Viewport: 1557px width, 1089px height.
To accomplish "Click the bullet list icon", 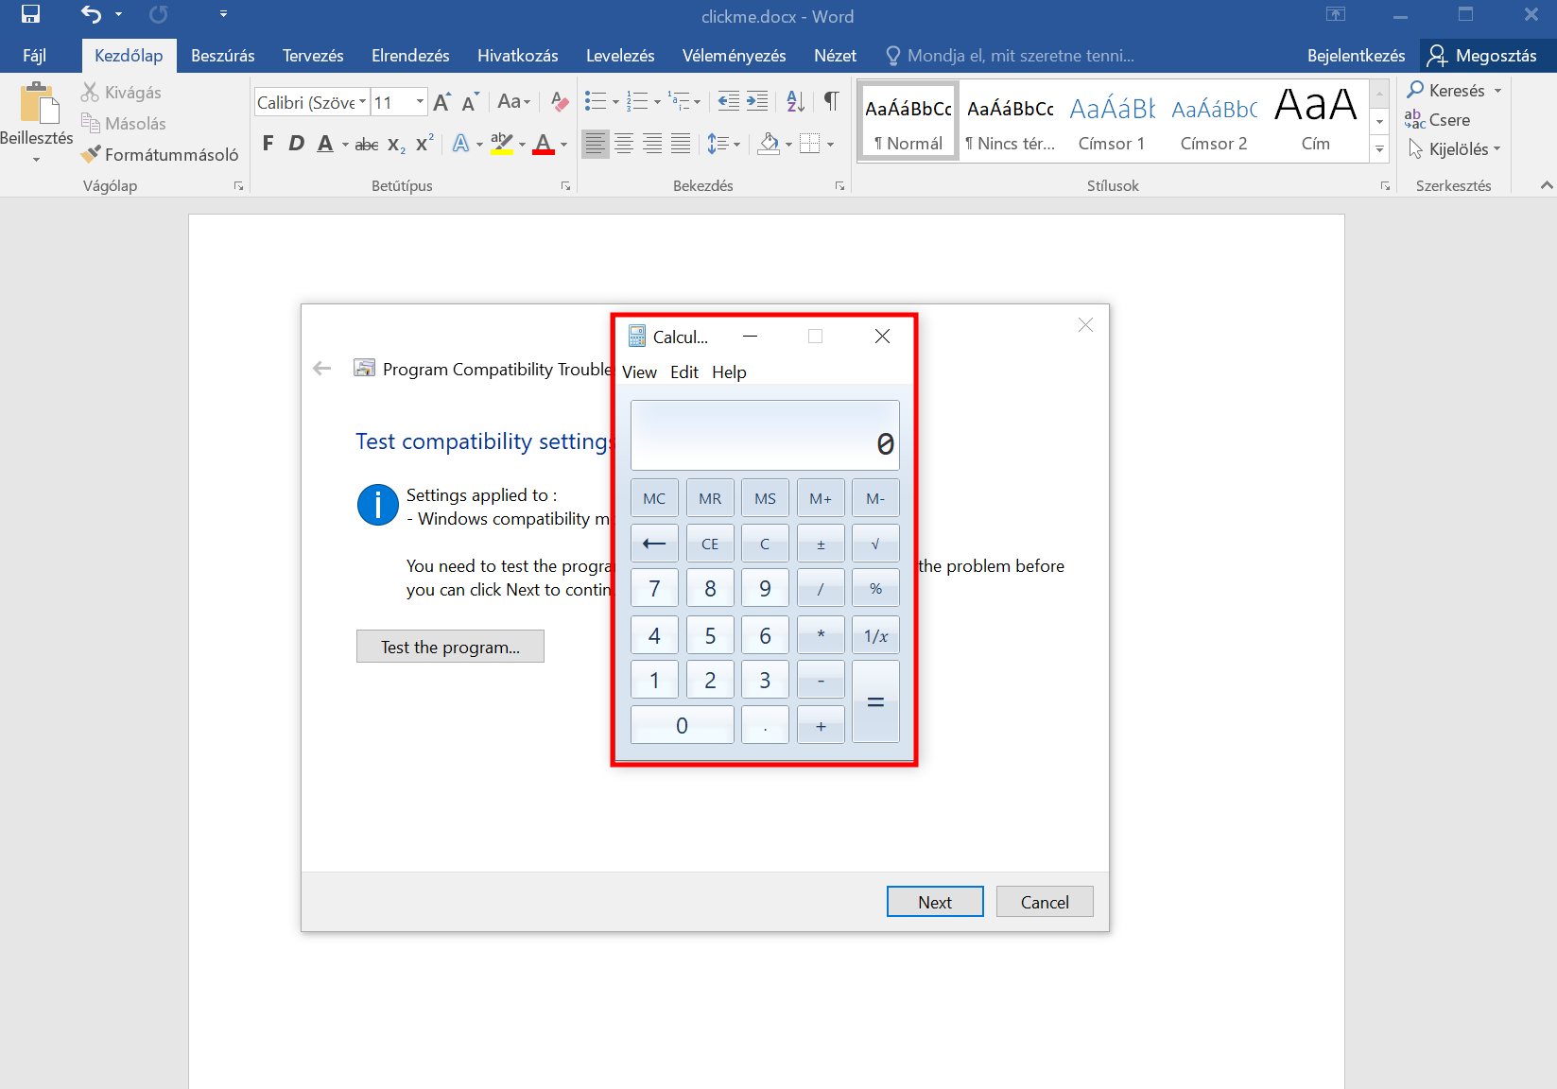I will 596,101.
